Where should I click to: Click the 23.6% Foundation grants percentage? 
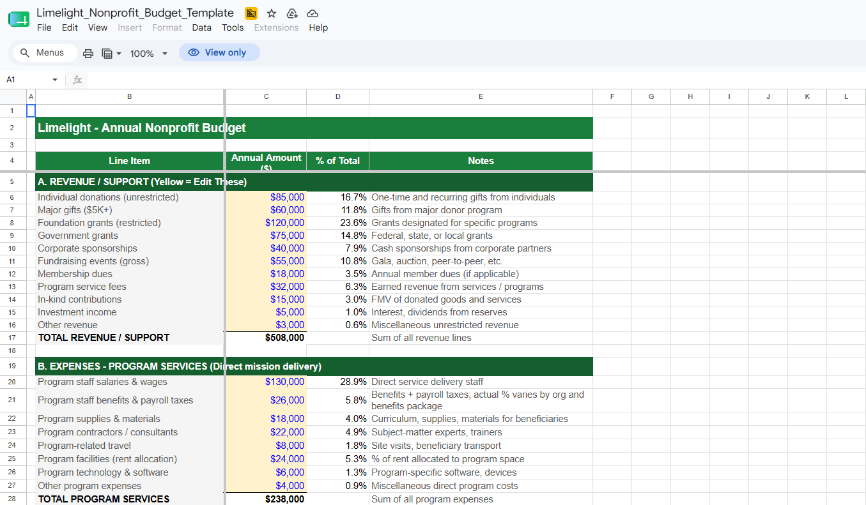(337, 223)
